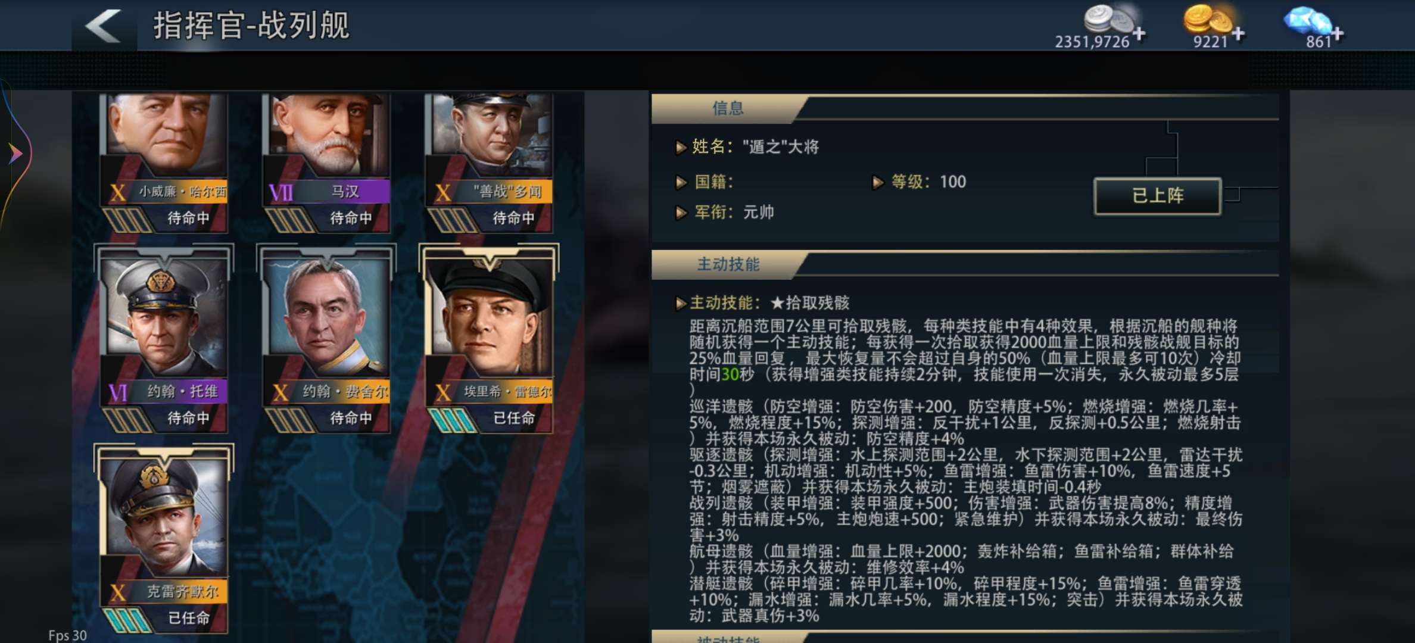Add gold coins with plus icon
The height and width of the screenshot is (643, 1415).
[1238, 33]
